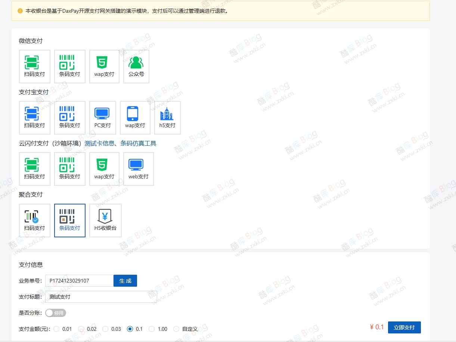Image resolution: width=456 pixels, height=342 pixels.
Task: Click the 生成 generate button
Action: 125,281
